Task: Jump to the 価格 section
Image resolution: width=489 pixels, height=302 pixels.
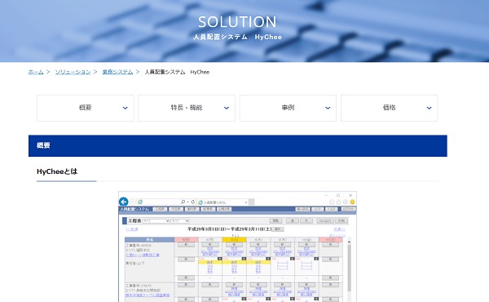Action: 390,108
